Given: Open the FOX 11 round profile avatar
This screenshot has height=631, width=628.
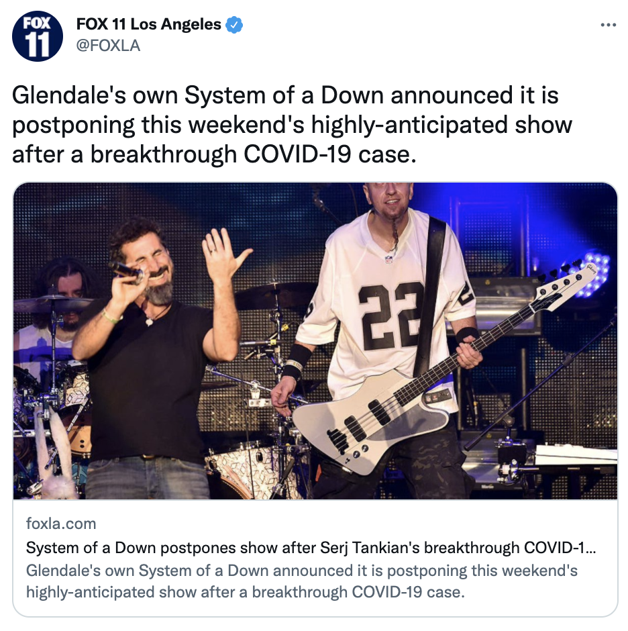Looking at the screenshot, I should coord(38,36).
